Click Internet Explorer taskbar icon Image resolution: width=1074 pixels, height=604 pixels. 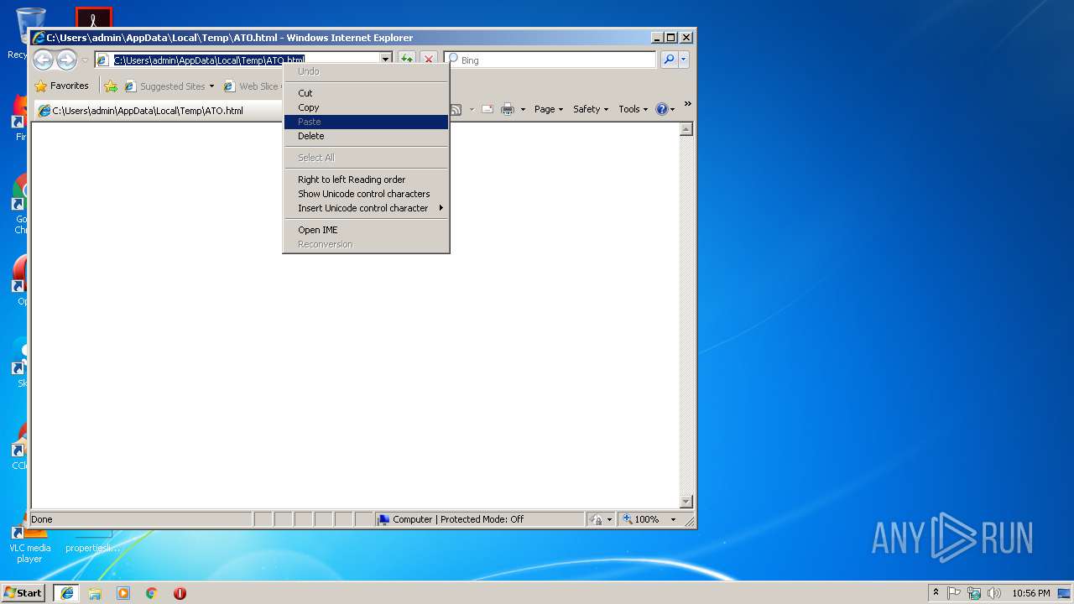pos(67,592)
